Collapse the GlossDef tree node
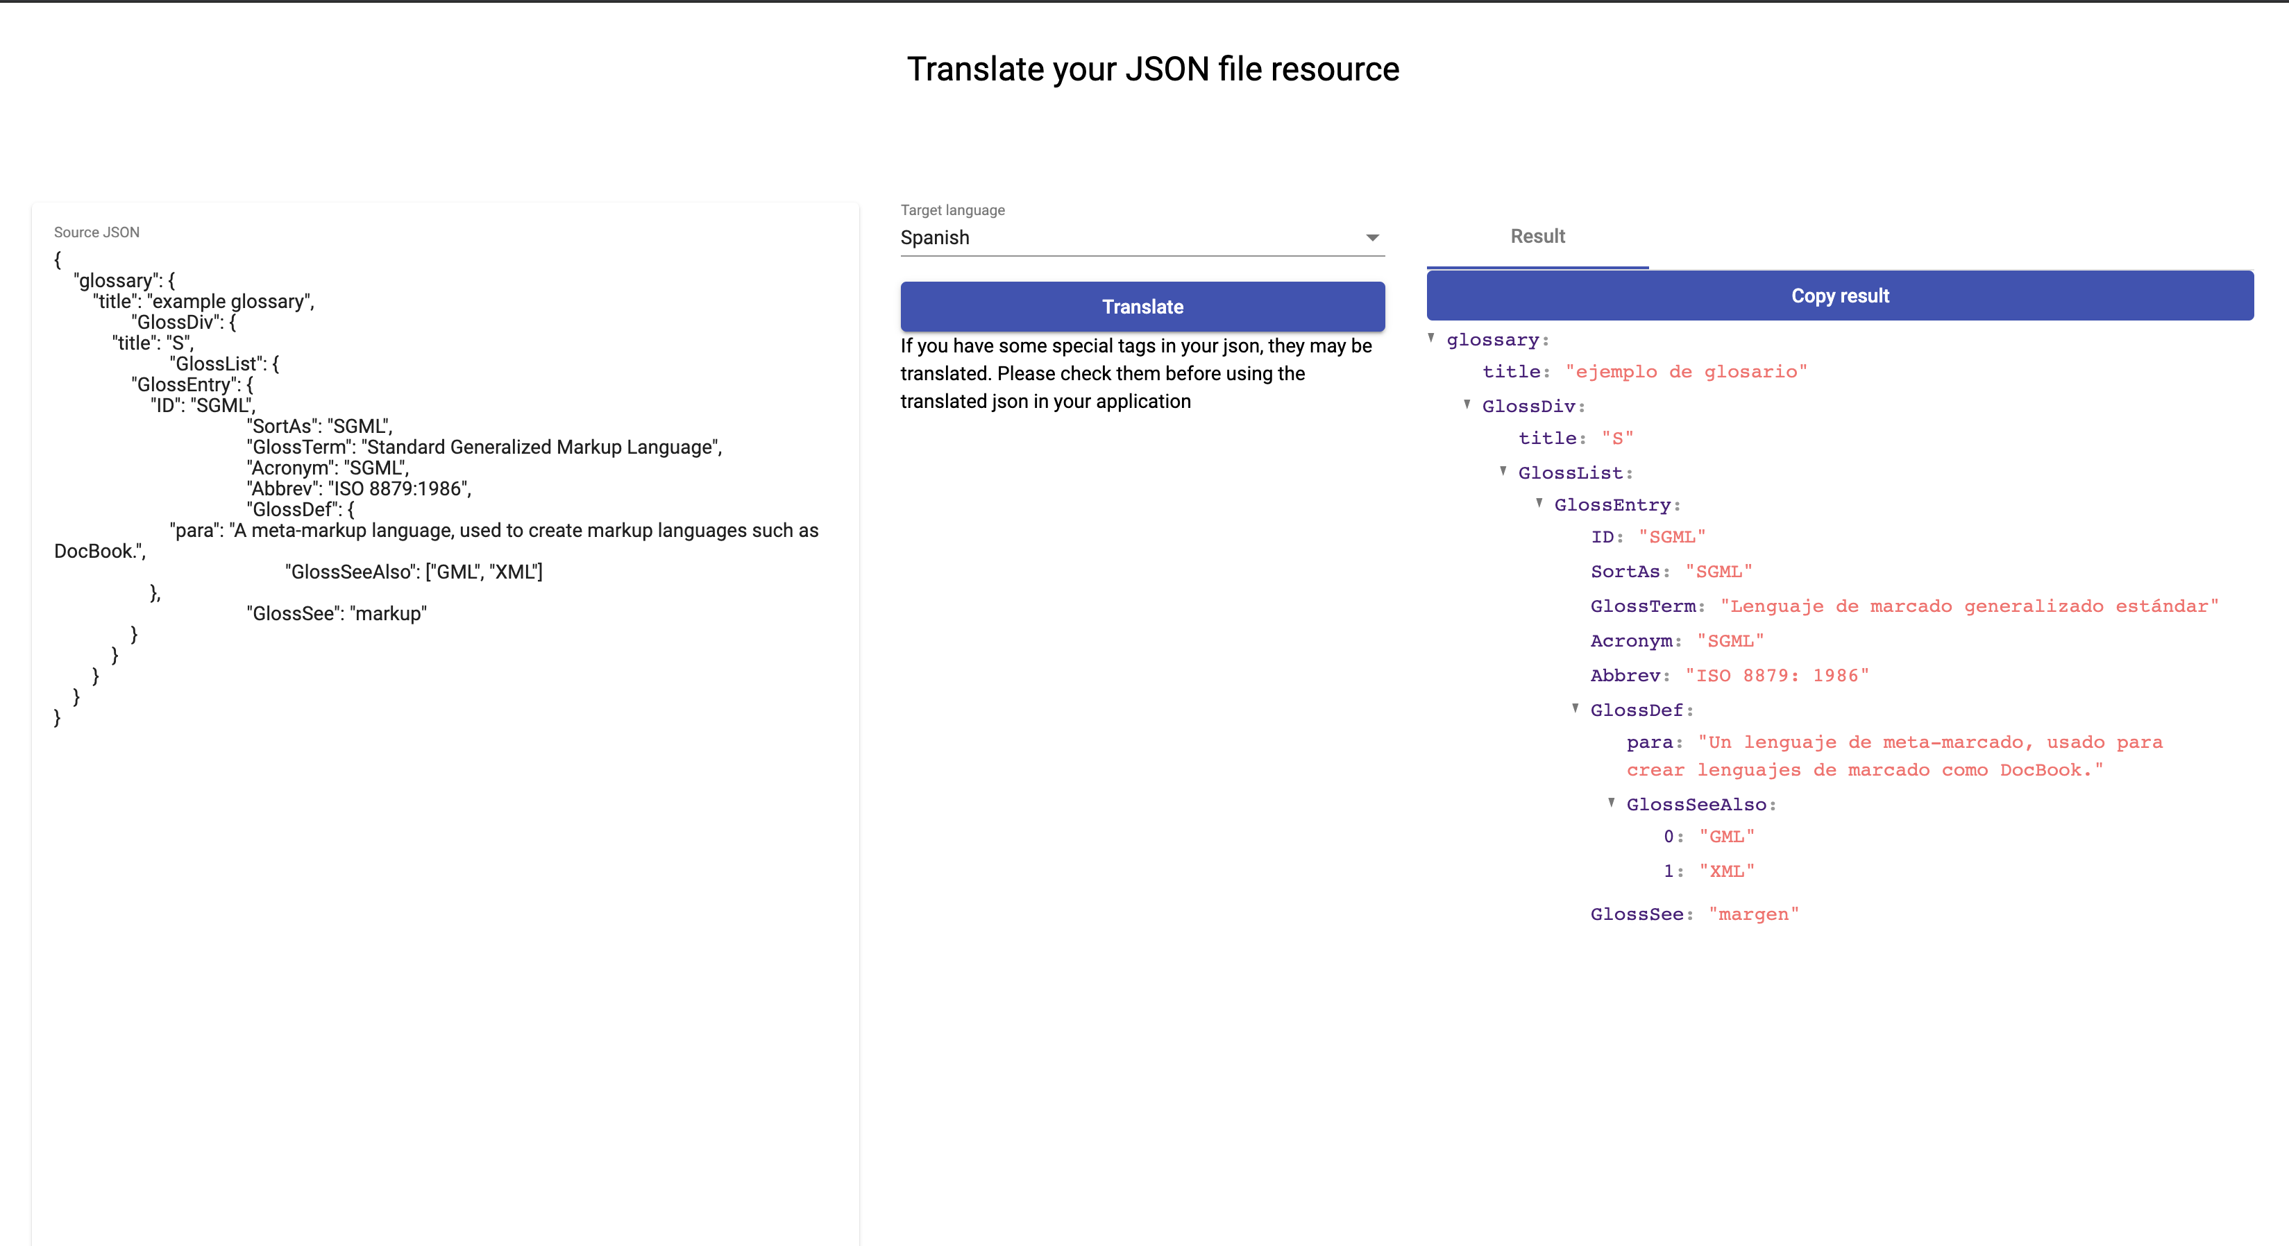This screenshot has height=1246, width=2289. [1576, 709]
